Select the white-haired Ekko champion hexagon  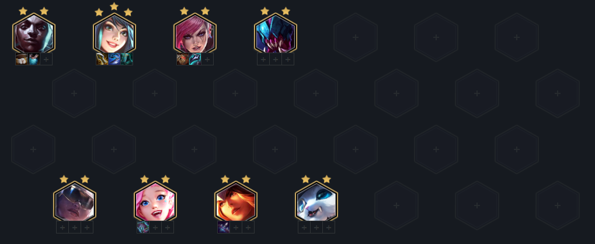pyautogui.click(x=34, y=33)
